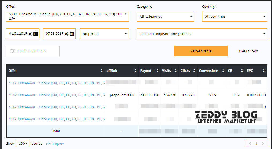Sort table by Payout column arrows
This screenshot has height=149, width=272.
(x=157, y=71)
